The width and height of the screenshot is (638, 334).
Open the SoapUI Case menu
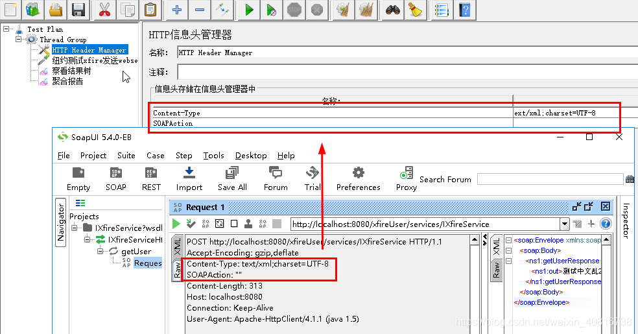[156, 156]
